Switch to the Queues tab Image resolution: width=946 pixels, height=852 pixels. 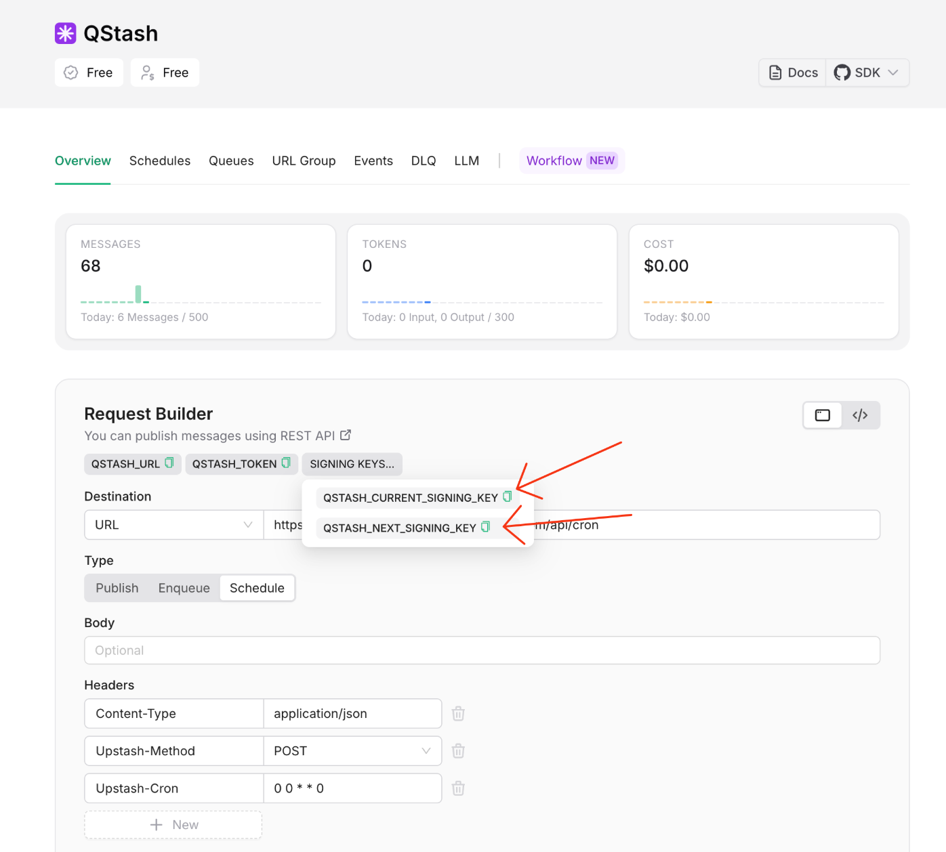231,161
